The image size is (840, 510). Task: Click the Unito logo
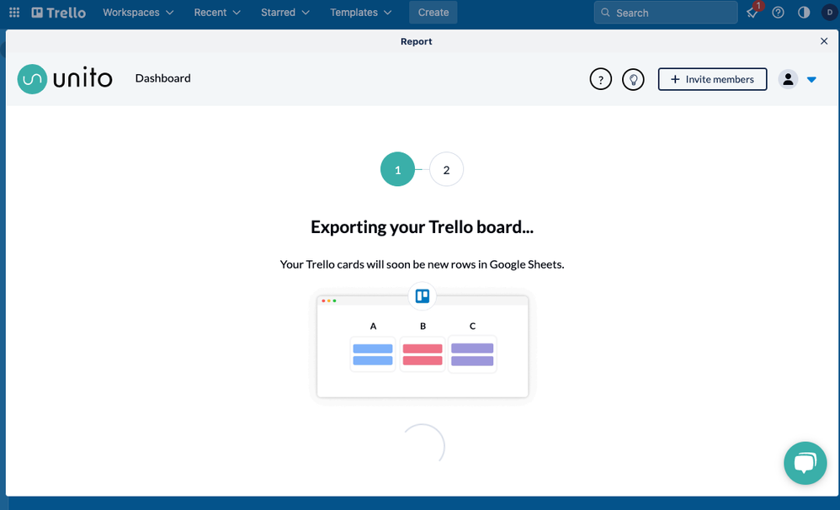[x=65, y=79]
